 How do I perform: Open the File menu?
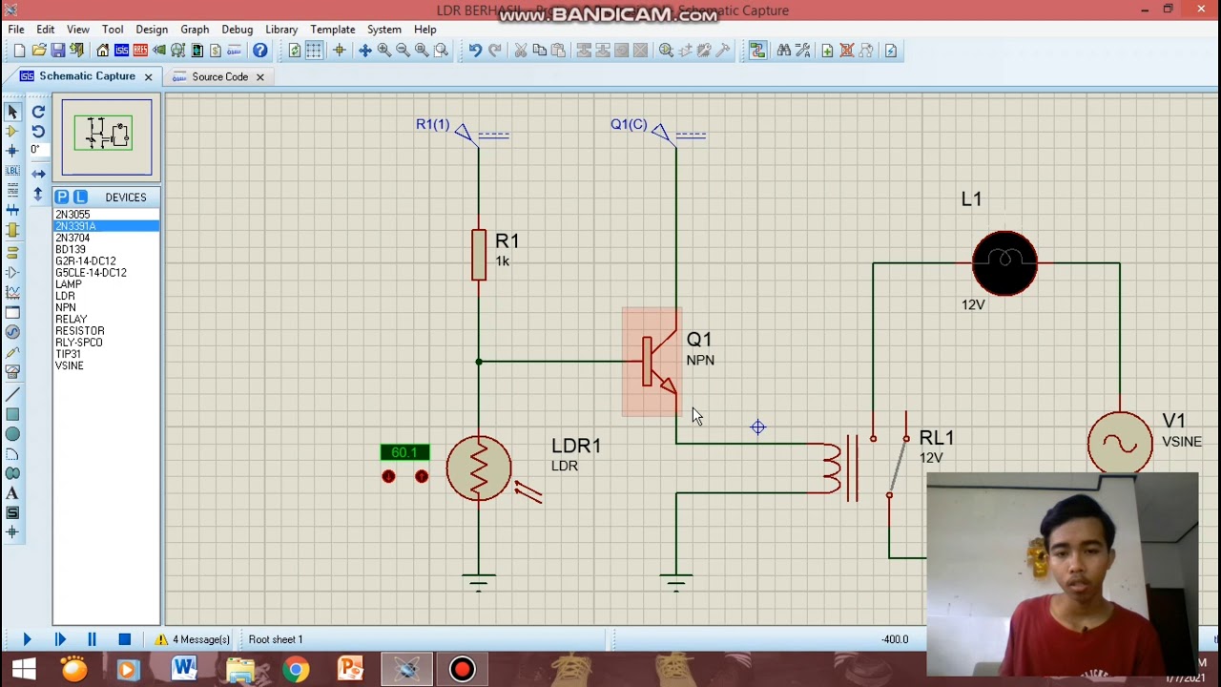tap(16, 30)
